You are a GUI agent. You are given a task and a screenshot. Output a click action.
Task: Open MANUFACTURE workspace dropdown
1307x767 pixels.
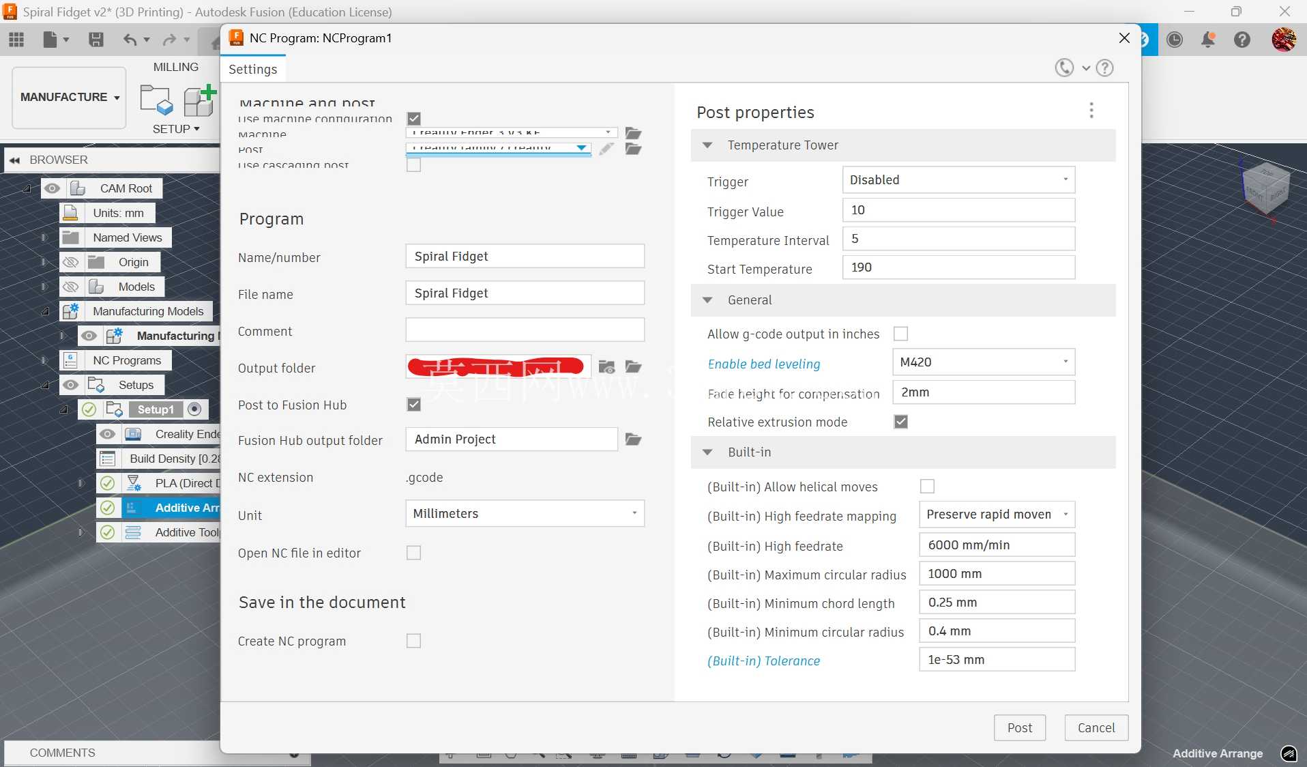(x=70, y=97)
